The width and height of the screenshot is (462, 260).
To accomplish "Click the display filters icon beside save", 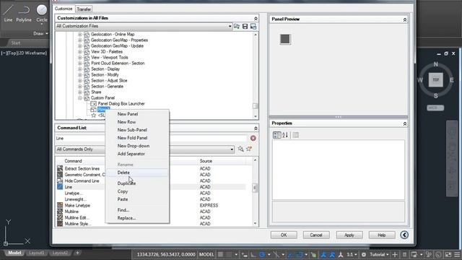I will tap(253, 26).
